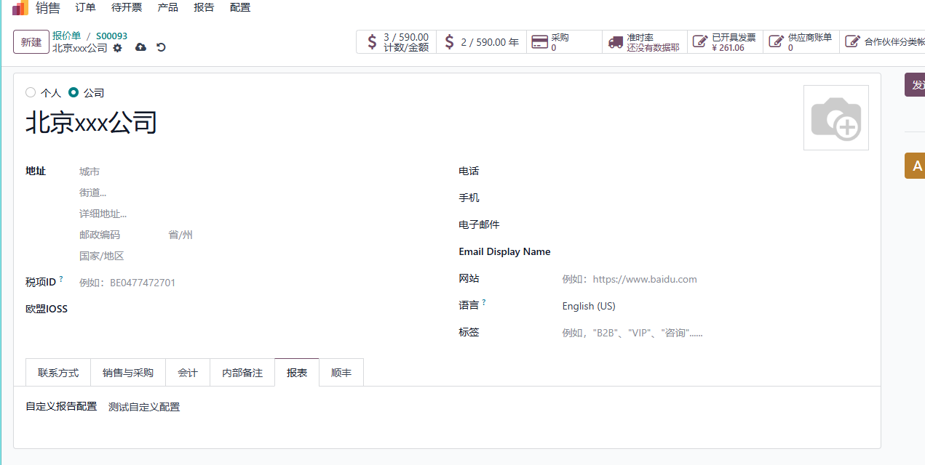
Task: Discard changes with the undo arrow icon
Action: tap(162, 48)
